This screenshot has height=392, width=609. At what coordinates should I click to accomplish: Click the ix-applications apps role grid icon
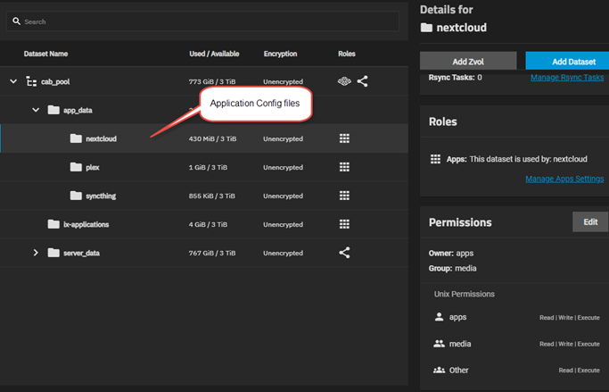[344, 224]
